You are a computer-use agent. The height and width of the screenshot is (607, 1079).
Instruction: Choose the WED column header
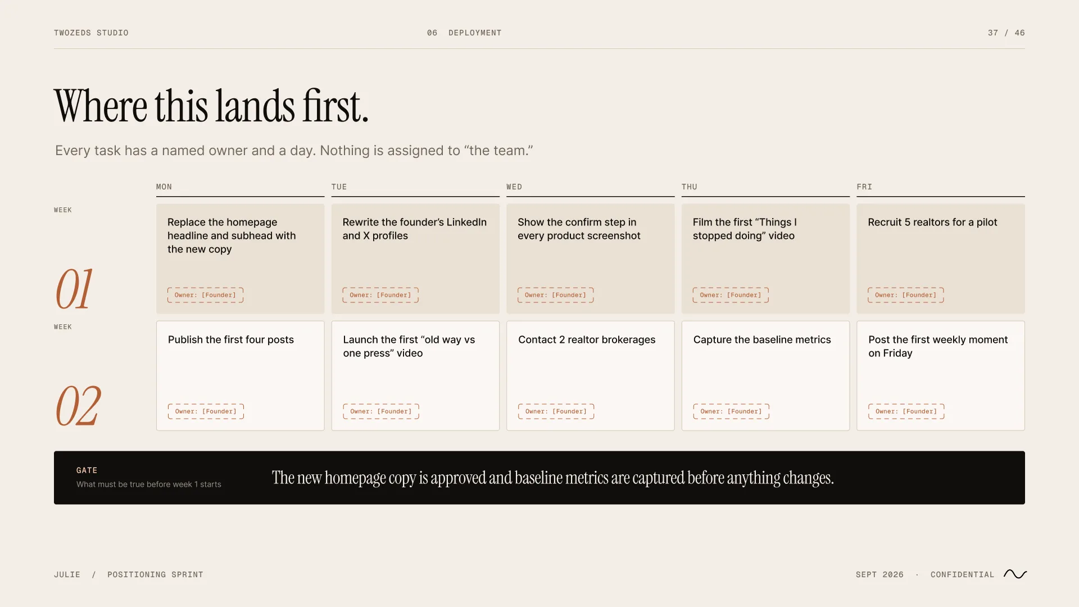pyautogui.click(x=514, y=187)
